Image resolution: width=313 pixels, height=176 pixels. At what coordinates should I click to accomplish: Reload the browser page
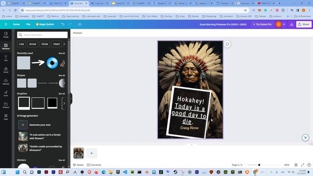click(x=15, y=10)
